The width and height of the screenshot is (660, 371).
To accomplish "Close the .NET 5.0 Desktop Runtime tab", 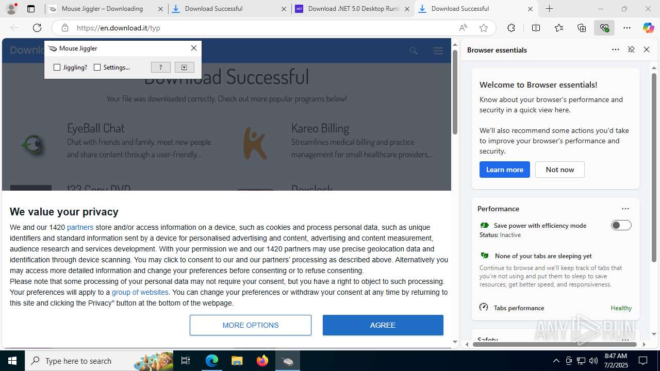I will click(407, 9).
